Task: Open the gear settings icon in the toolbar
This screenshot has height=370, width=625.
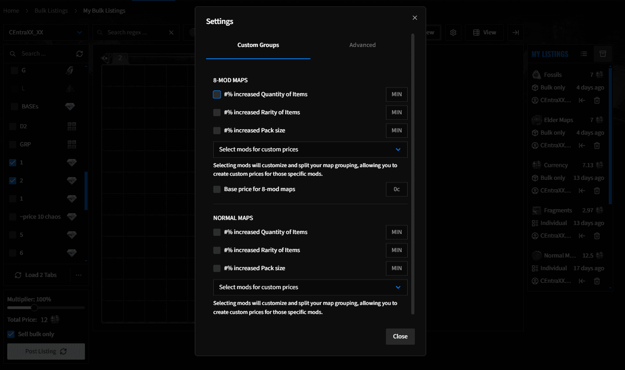Action: tap(453, 33)
